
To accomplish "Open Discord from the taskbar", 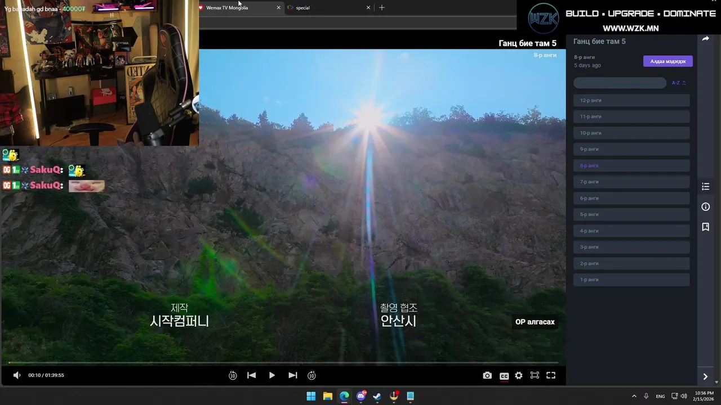I will [361, 397].
